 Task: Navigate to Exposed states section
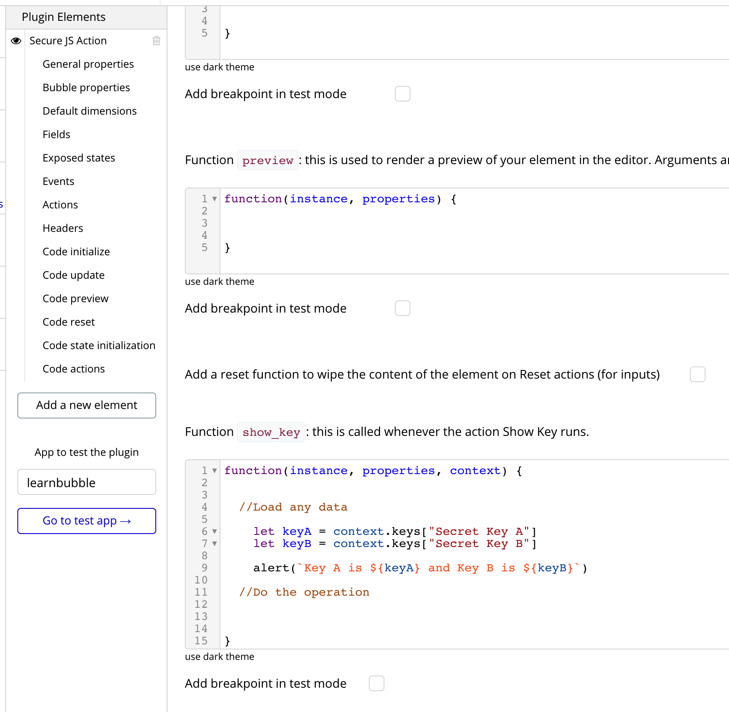[x=79, y=158]
